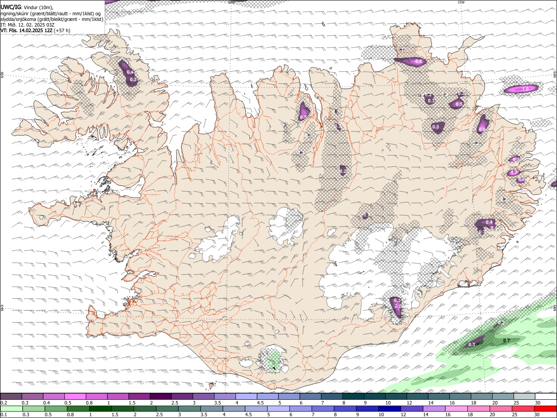Click the 15W longitude label at top
This screenshot has height=418, width=557.
click(461, 2)
